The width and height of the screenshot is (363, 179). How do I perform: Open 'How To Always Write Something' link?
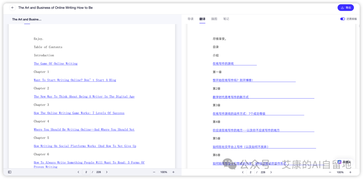(x=89, y=165)
